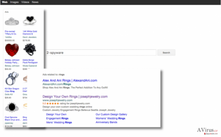Open the Alex And Ani Rings ad
The height and width of the screenshot is (137, 221).
tap(70, 80)
